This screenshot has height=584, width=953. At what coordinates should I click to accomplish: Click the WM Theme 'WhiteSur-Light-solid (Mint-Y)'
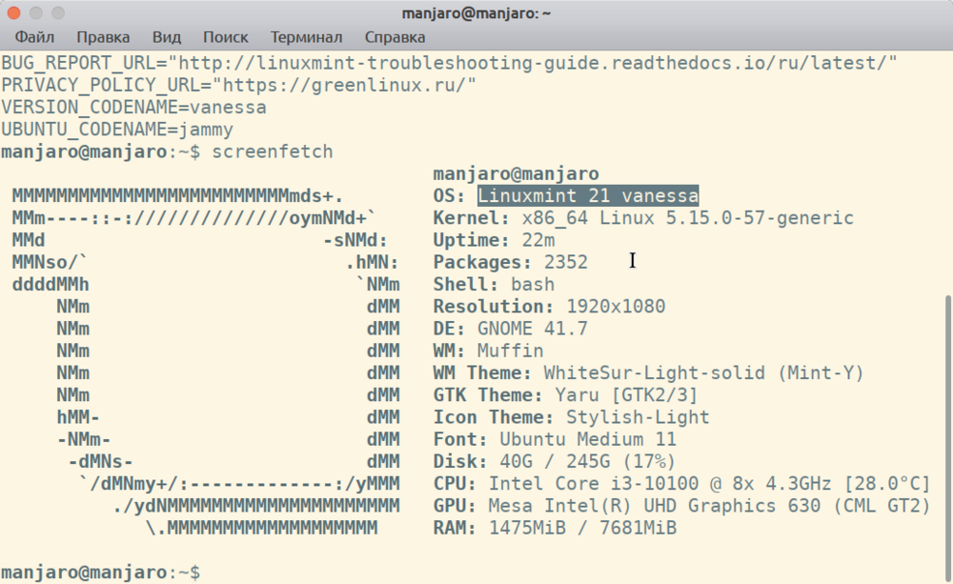[x=704, y=373]
